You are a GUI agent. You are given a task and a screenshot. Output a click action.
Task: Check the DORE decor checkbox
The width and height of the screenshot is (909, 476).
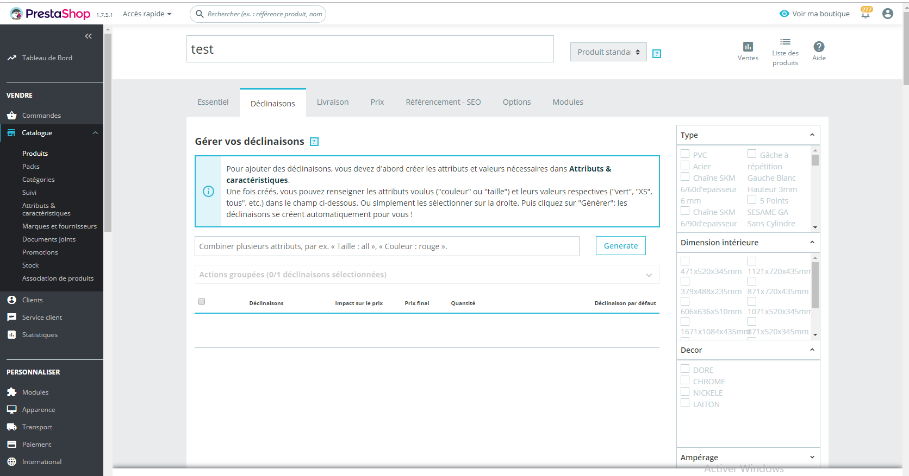tap(685, 369)
